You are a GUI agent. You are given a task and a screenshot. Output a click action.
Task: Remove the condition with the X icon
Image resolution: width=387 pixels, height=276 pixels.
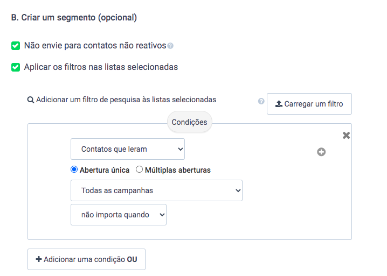tap(346, 135)
